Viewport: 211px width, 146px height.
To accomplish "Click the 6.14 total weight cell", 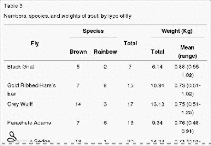I will point(157,67).
